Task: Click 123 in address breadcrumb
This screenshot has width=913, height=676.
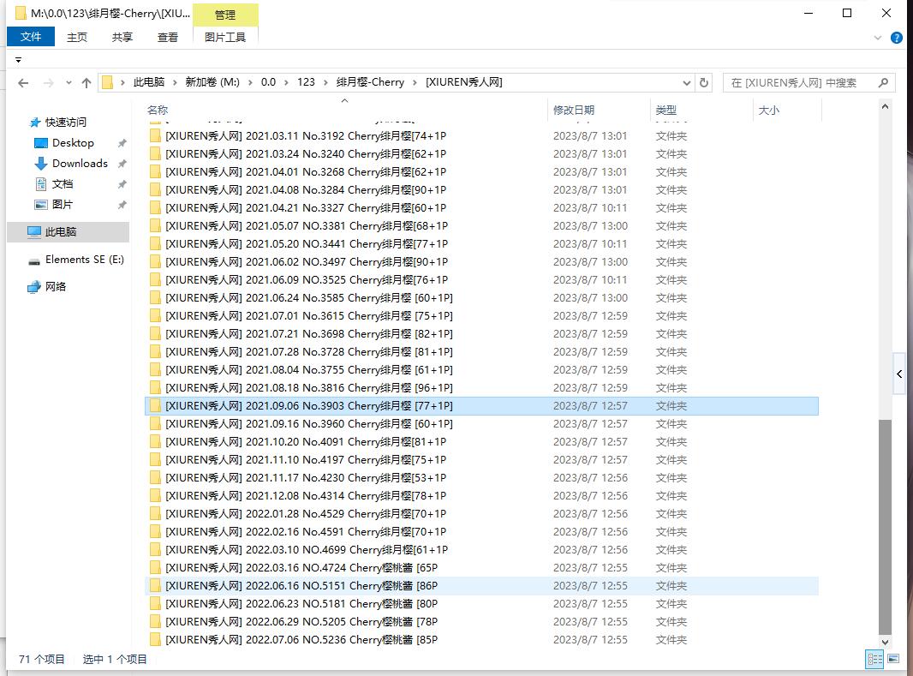Action: coord(306,82)
